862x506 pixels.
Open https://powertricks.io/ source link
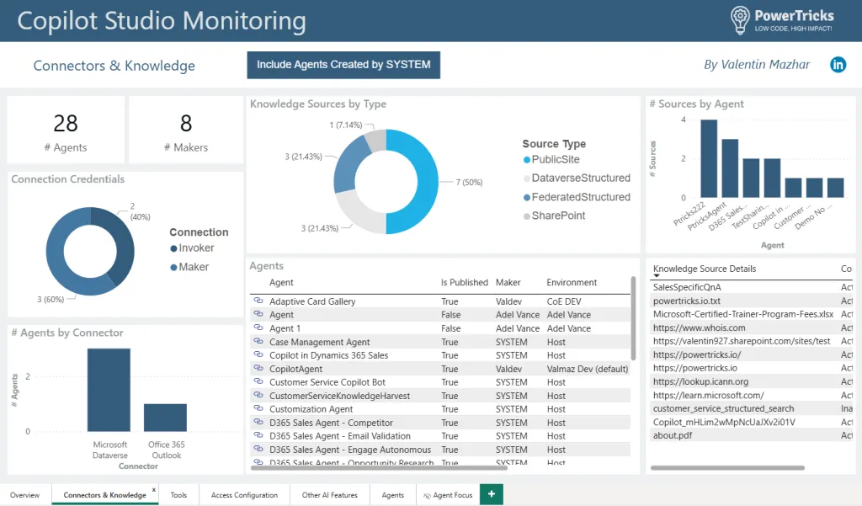[696, 354]
